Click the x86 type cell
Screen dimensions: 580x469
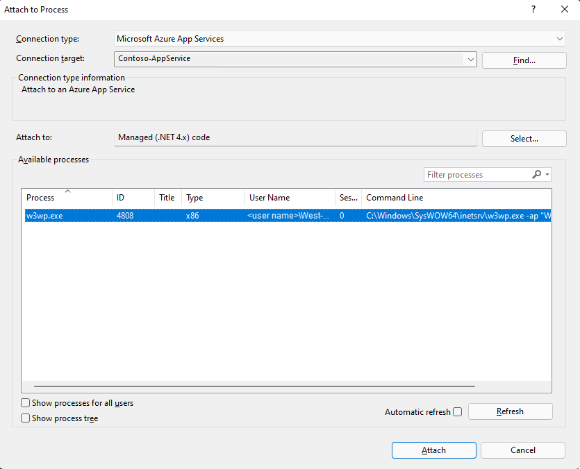(x=192, y=216)
